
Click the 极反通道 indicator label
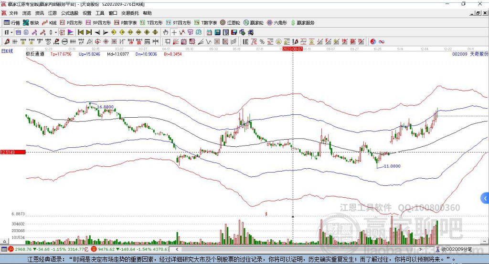pyautogui.click(x=35, y=54)
